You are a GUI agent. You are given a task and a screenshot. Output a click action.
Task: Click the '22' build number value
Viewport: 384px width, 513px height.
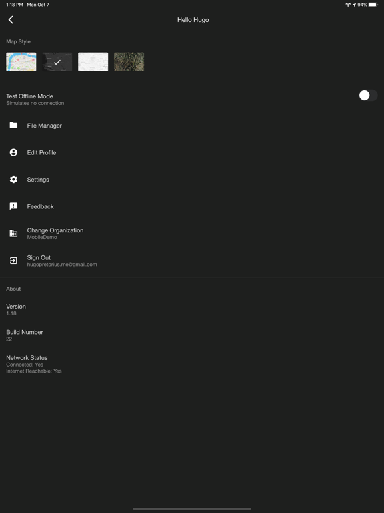(9, 339)
